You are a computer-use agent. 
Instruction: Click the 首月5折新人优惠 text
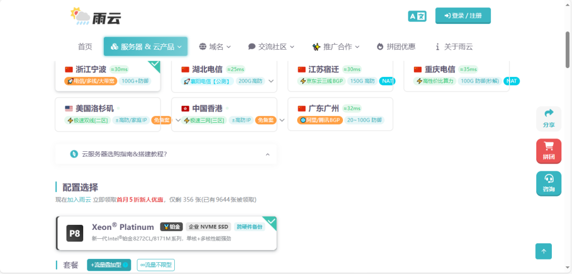pos(140,200)
